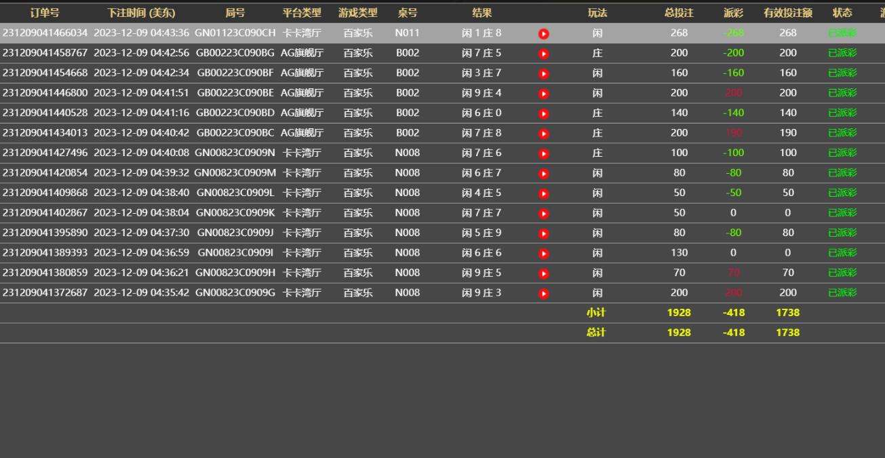
Task: Click 已派彩 status in first row
Action: [842, 33]
